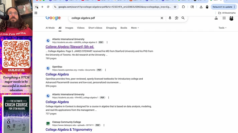Open options menu for Stewart 5th ed. result
Image resolution: width=238 pixels, height=133 pixels.
107,42
